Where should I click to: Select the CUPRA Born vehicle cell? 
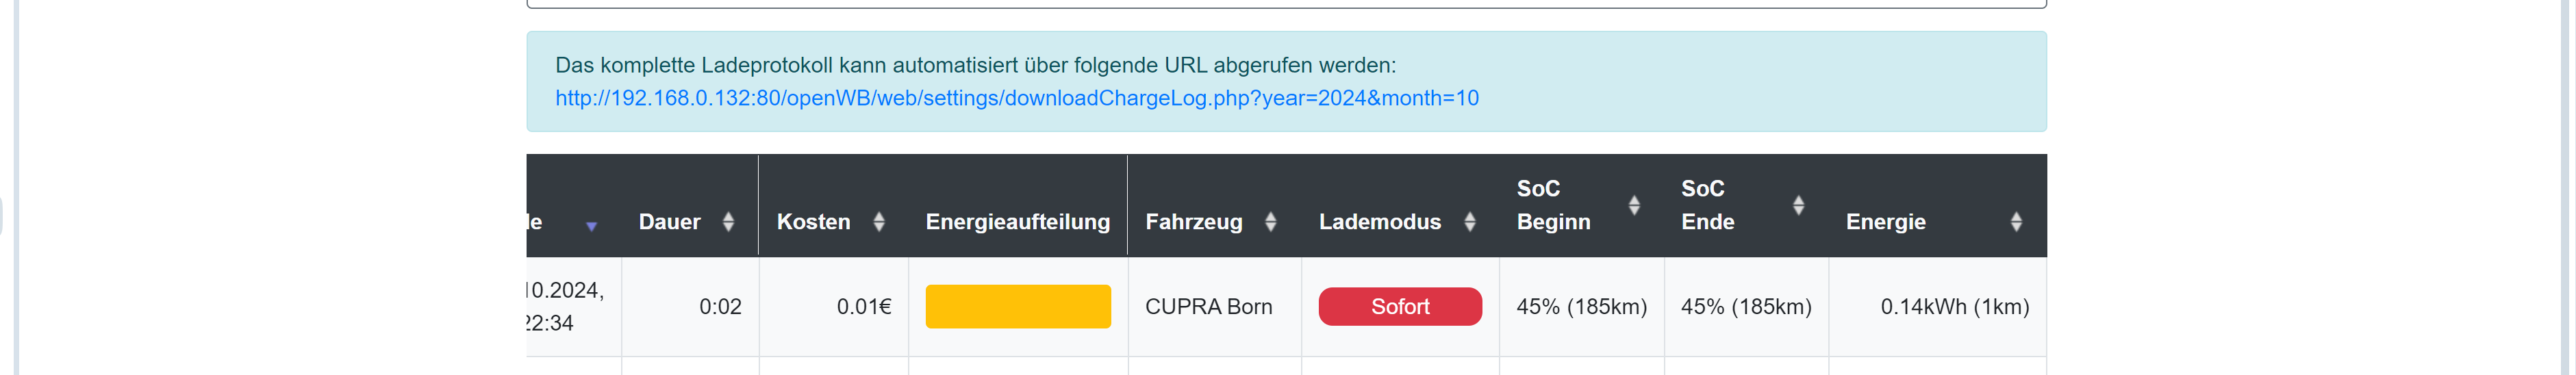click(1208, 307)
